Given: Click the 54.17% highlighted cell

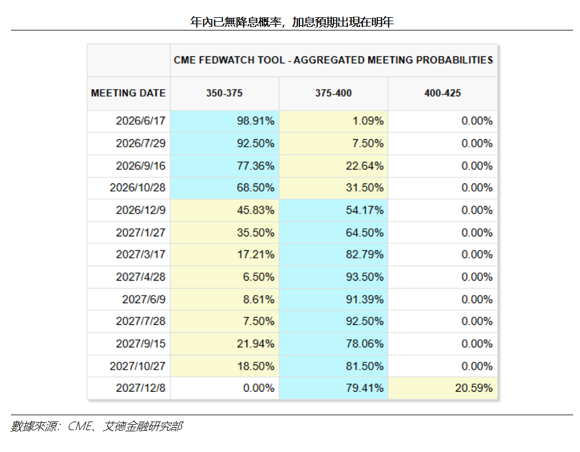Looking at the screenshot, I should tap(333, 210).
